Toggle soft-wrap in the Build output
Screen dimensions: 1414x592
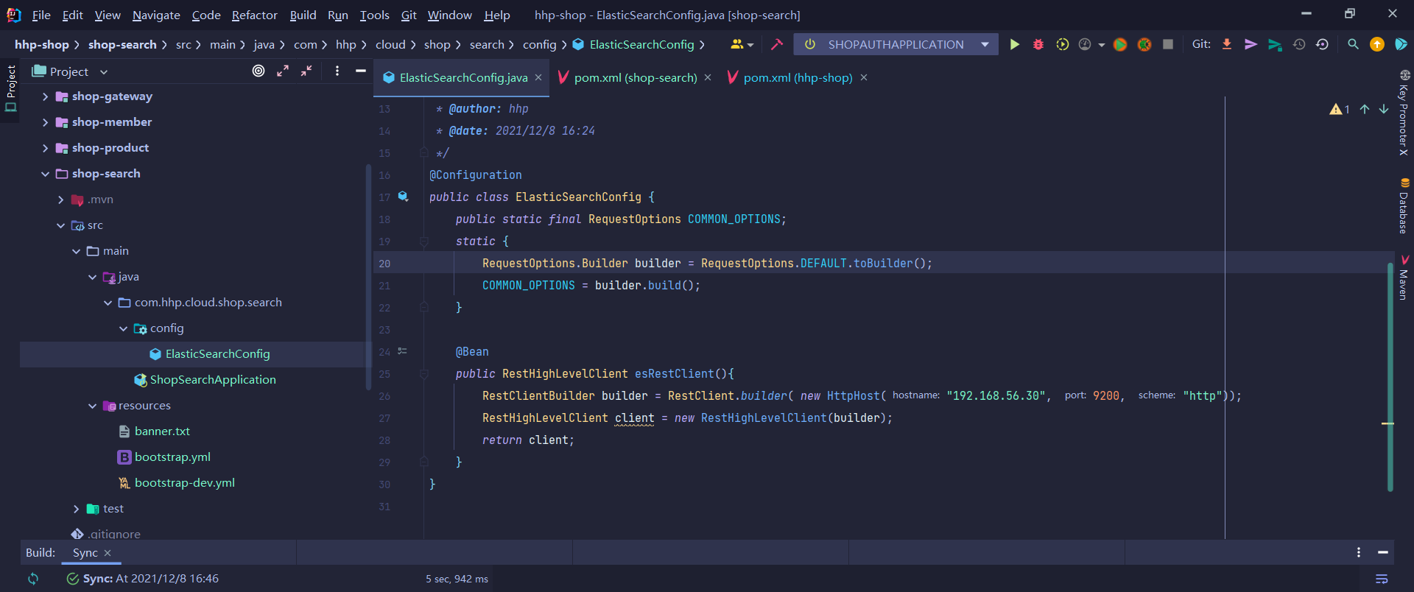1382,579
